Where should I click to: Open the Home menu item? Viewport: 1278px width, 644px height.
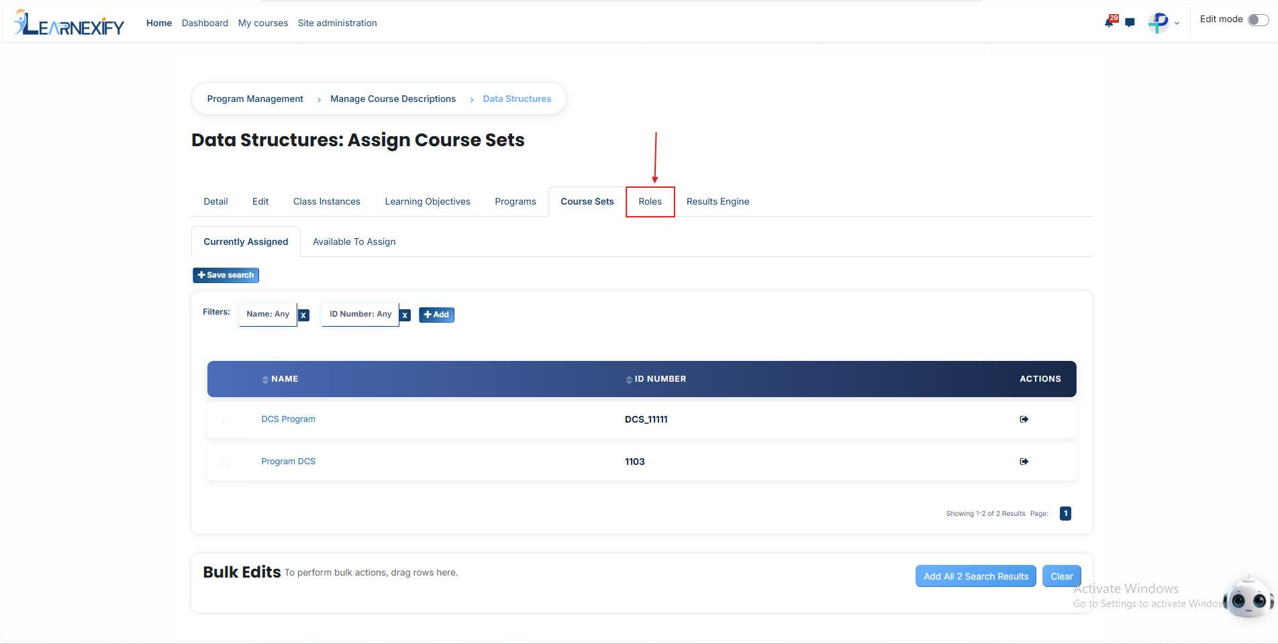pos(159,23)
